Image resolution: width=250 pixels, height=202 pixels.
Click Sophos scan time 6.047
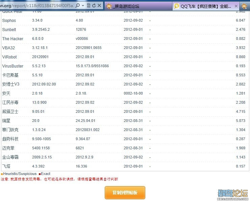coord(241,20)
